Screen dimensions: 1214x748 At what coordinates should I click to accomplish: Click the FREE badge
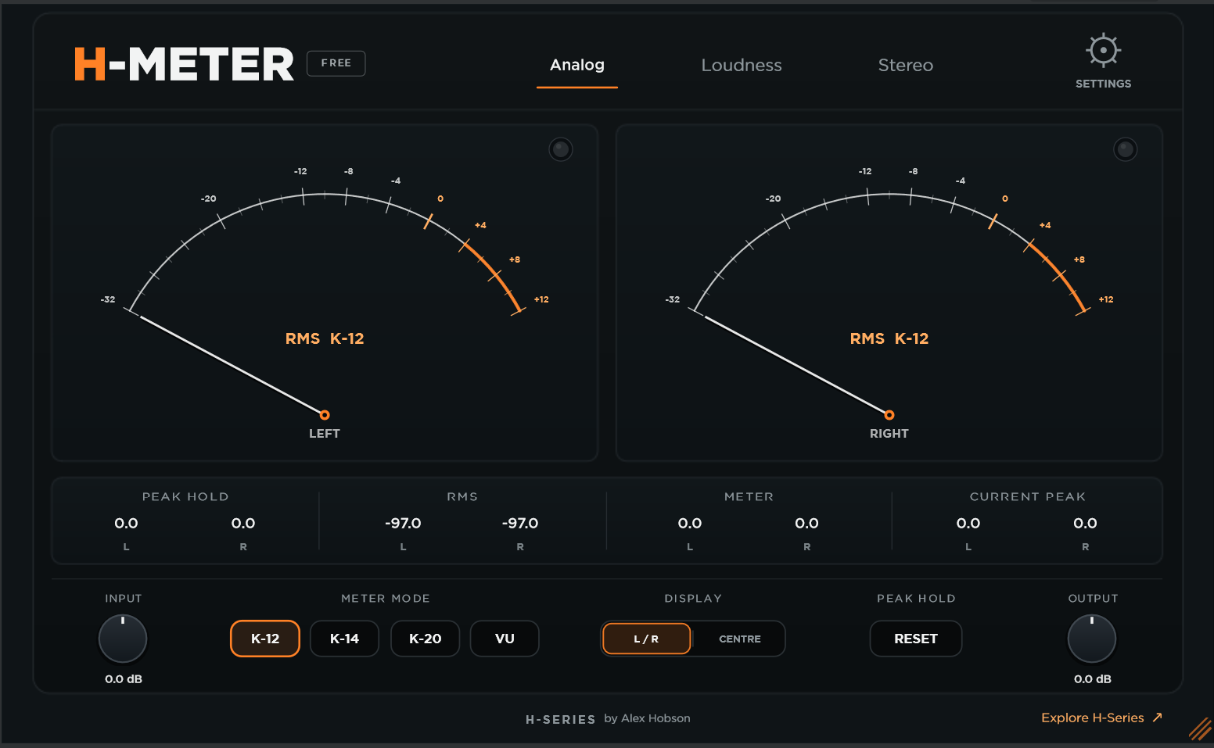click(336, 63)
